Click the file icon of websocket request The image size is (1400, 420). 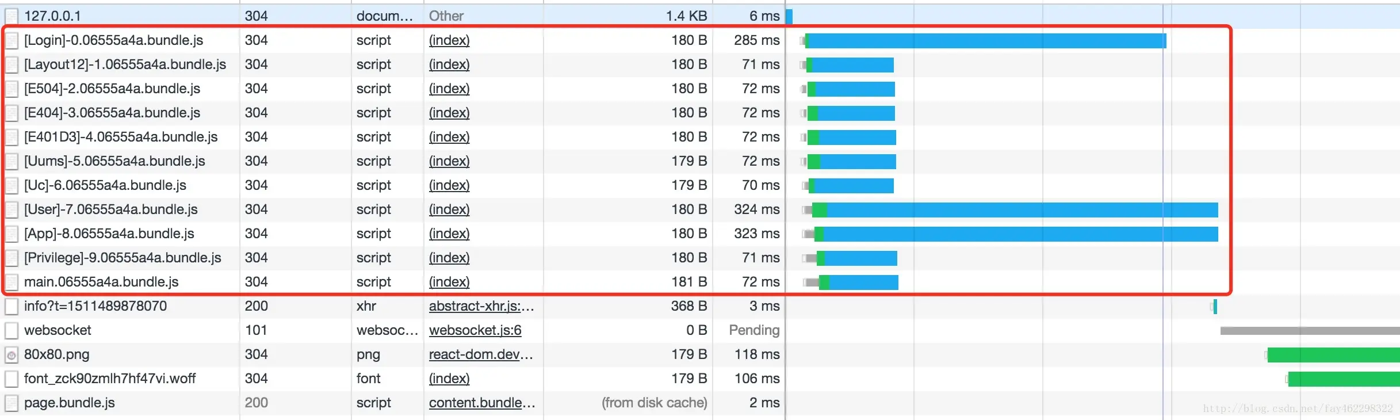(x=12, y=330)
